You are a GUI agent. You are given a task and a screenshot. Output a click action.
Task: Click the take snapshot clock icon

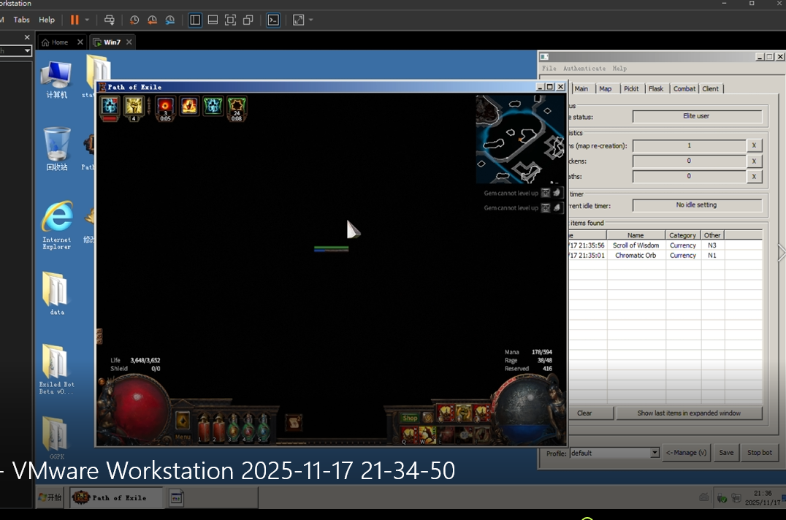[x=134, y=20]
